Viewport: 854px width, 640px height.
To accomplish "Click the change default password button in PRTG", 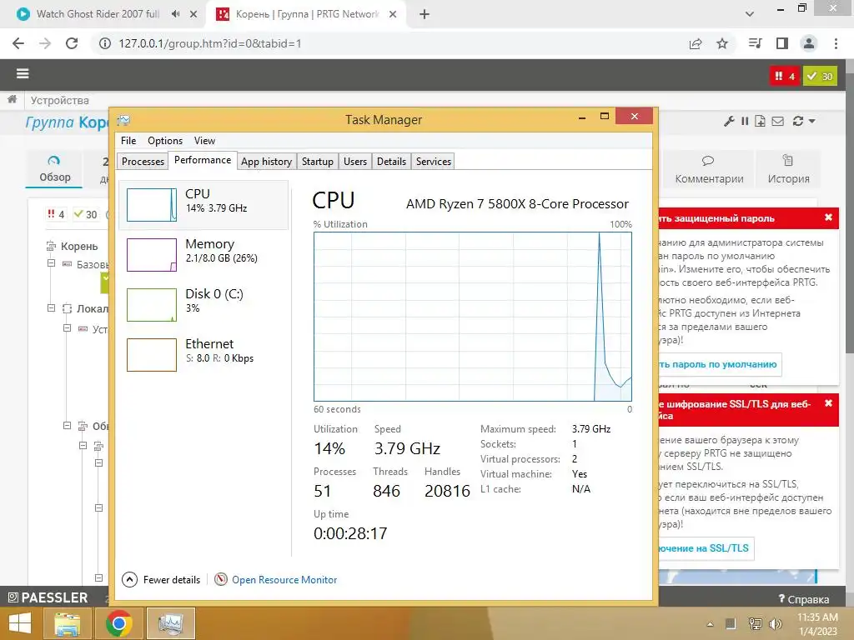I will pos(720,364).
